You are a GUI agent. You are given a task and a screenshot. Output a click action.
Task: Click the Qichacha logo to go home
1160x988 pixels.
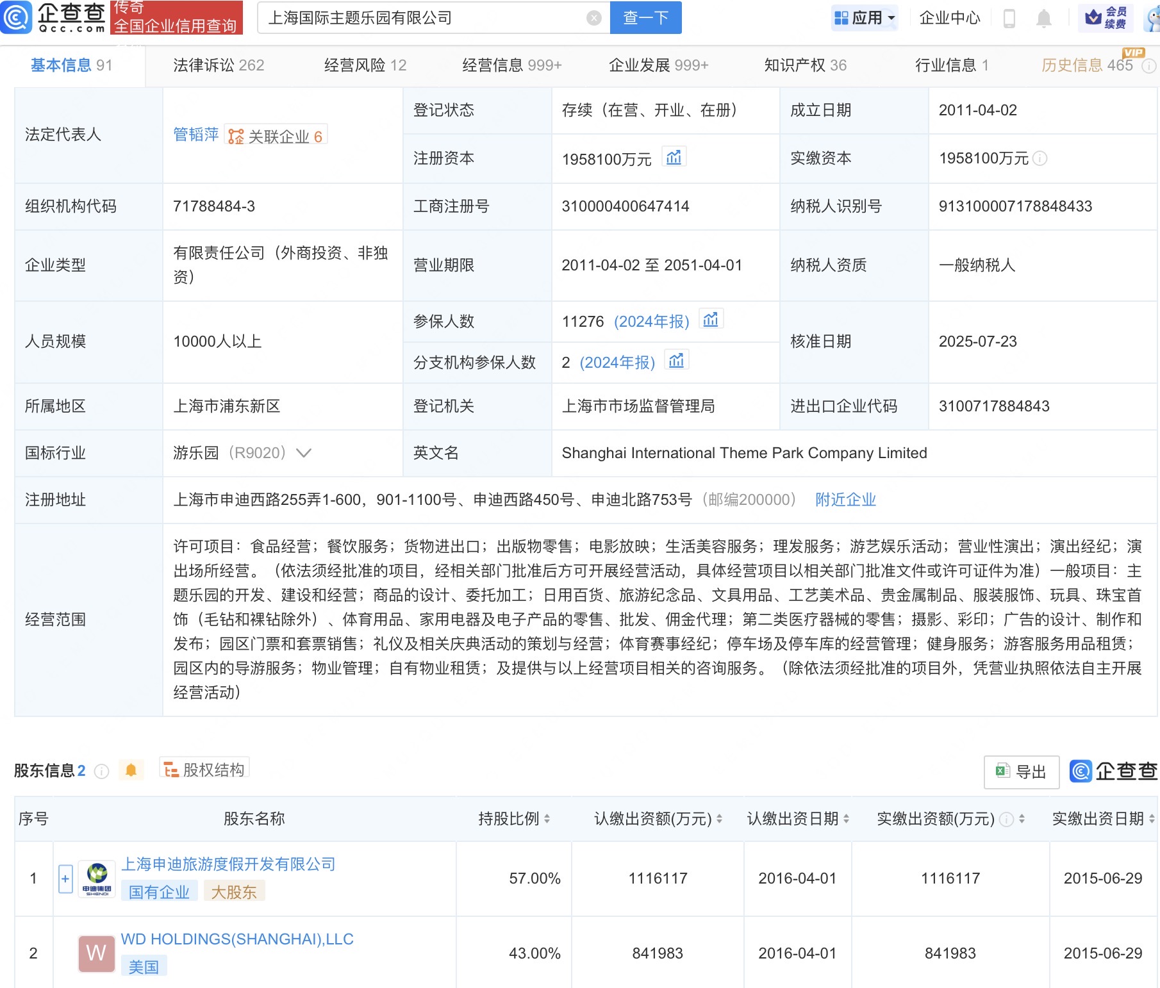click(54, 17)
